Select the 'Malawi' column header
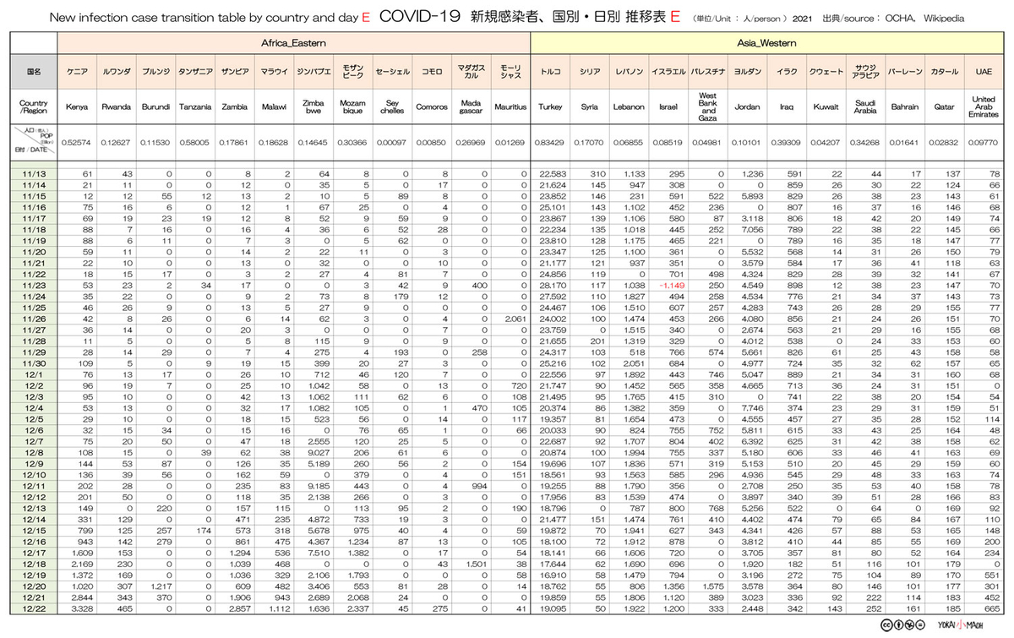The width and height of the screenshot is (1014, 638). tap(274, 107)
